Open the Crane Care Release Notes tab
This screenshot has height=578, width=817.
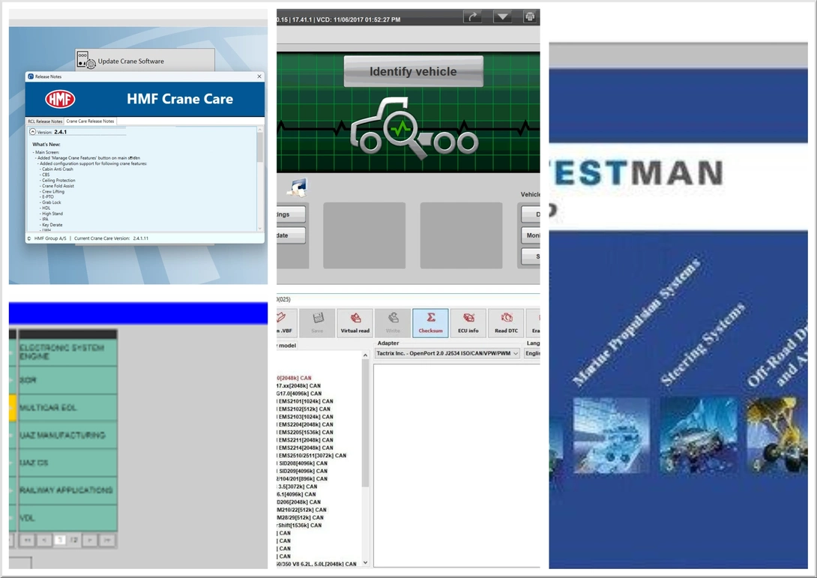coord(90,121)
